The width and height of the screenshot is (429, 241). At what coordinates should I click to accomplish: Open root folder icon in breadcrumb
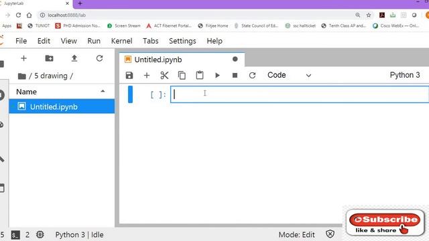pos(22,76)
